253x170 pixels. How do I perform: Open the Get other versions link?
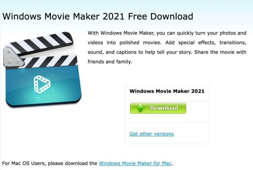[x=151, y=134]
